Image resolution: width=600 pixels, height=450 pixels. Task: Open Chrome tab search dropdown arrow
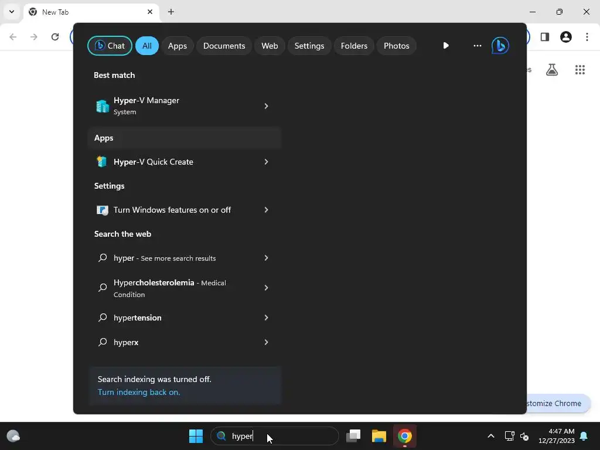12,12
